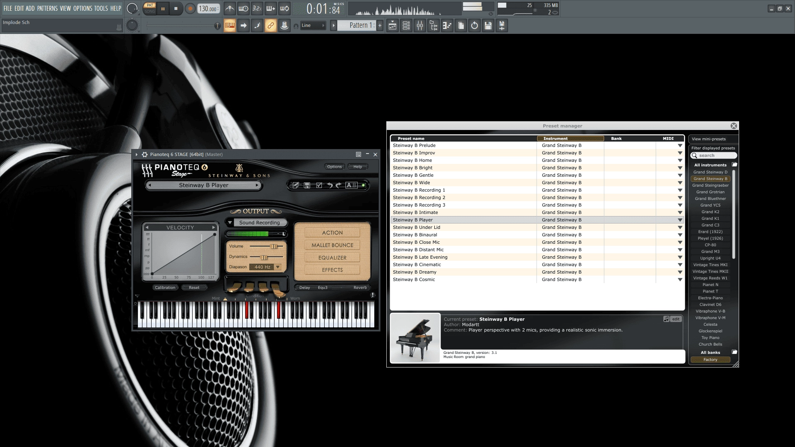Open the VIEW menu
Image resolution: width=795 pixels, height=447 pixels.
tap(65, 8)
